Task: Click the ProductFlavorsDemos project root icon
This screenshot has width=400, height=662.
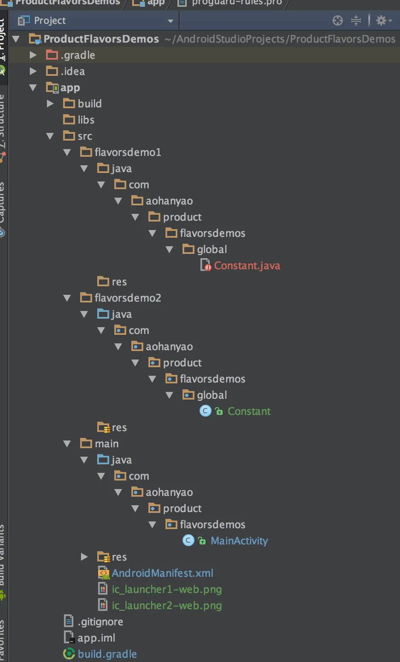Action: (35, 39)
